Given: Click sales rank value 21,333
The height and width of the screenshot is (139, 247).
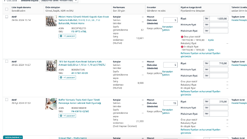Looking at the screenshot, I should pos(140,121).
